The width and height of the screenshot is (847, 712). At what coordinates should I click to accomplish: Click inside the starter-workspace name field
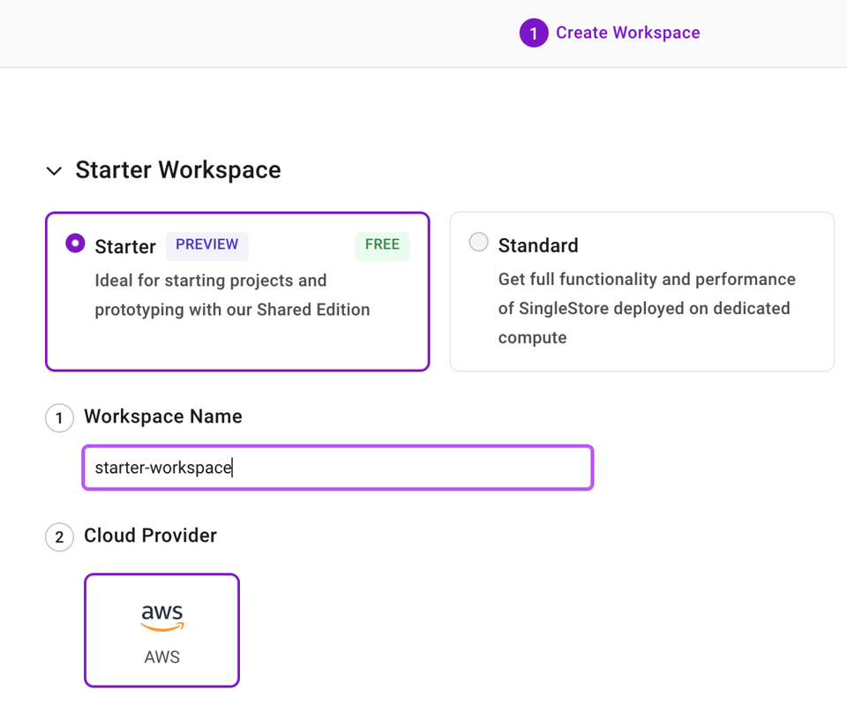[337, 467]
